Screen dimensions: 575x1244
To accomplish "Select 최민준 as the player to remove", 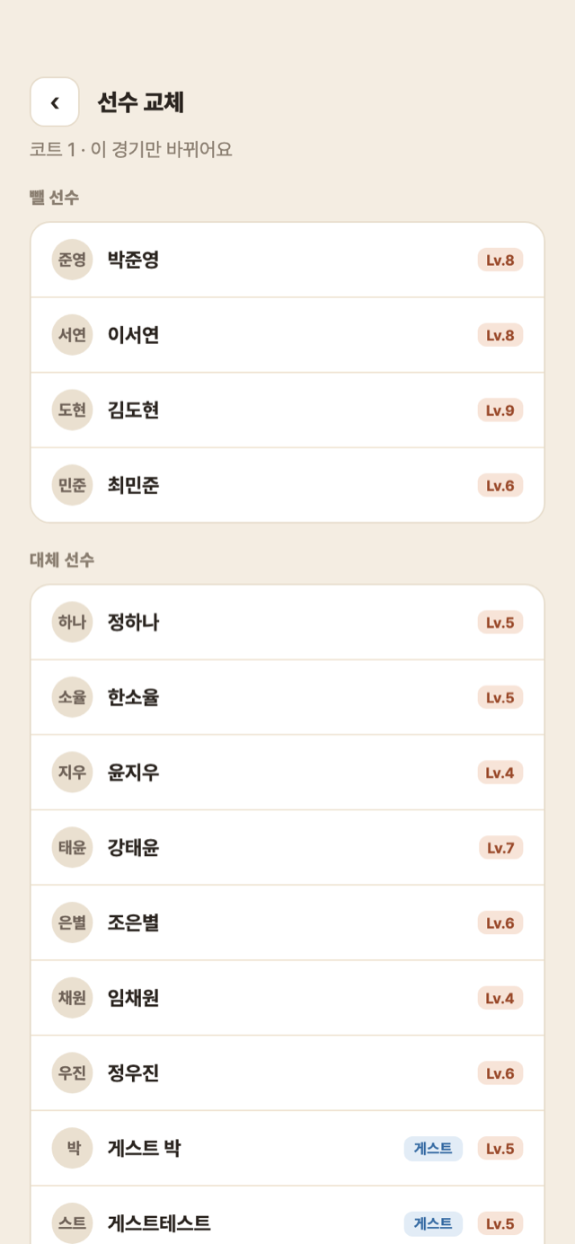I will (287, 486).
